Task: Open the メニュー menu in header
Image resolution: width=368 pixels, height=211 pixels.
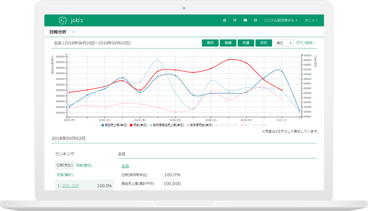Action: [311, 20]
